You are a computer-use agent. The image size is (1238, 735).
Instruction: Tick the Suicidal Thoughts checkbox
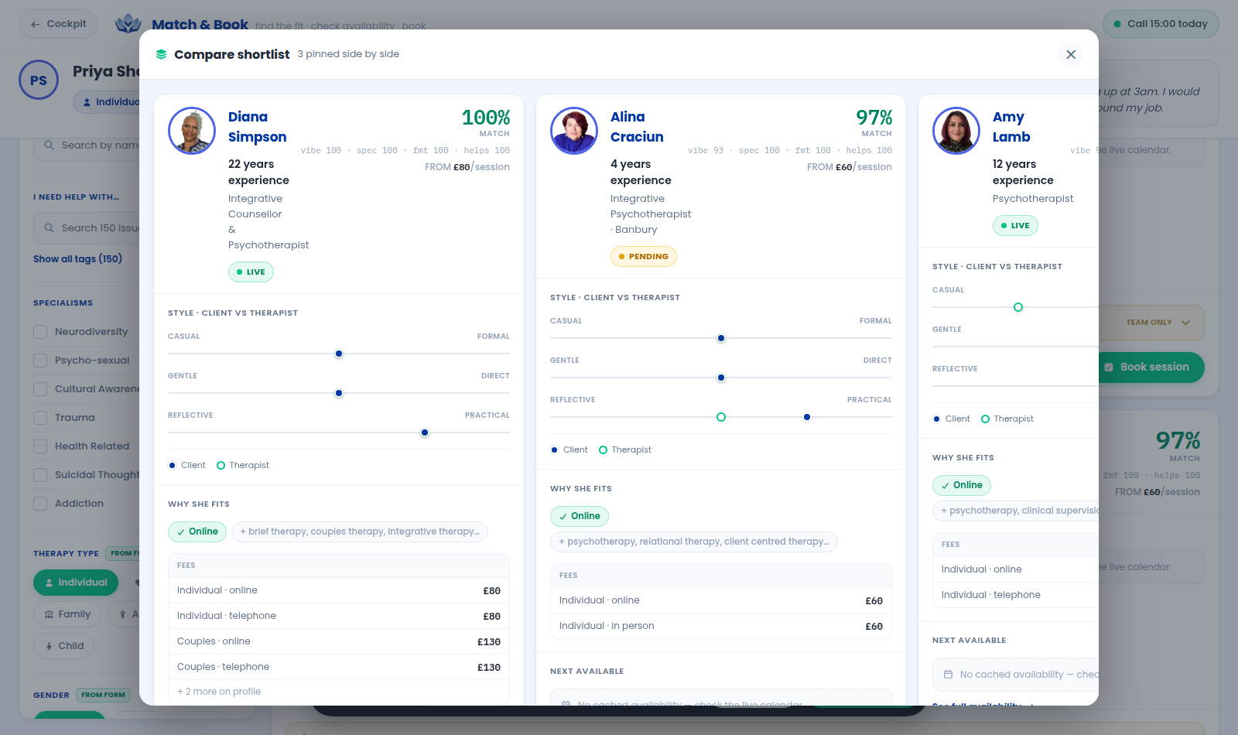[x=40, y=475]
